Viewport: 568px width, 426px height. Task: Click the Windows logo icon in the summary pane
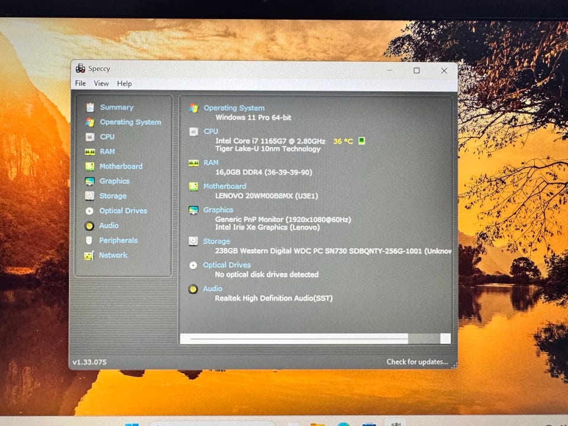pyautogui.click(x=194, y=108)
